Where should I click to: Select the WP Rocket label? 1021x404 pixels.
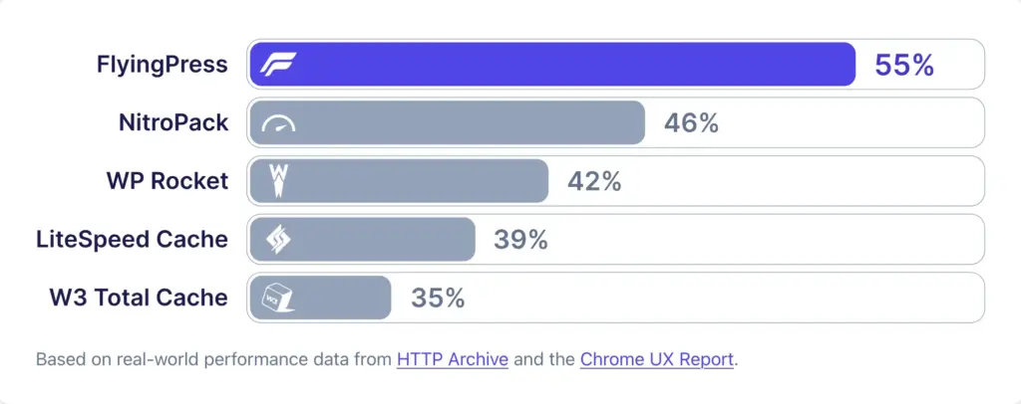(168, 181)
